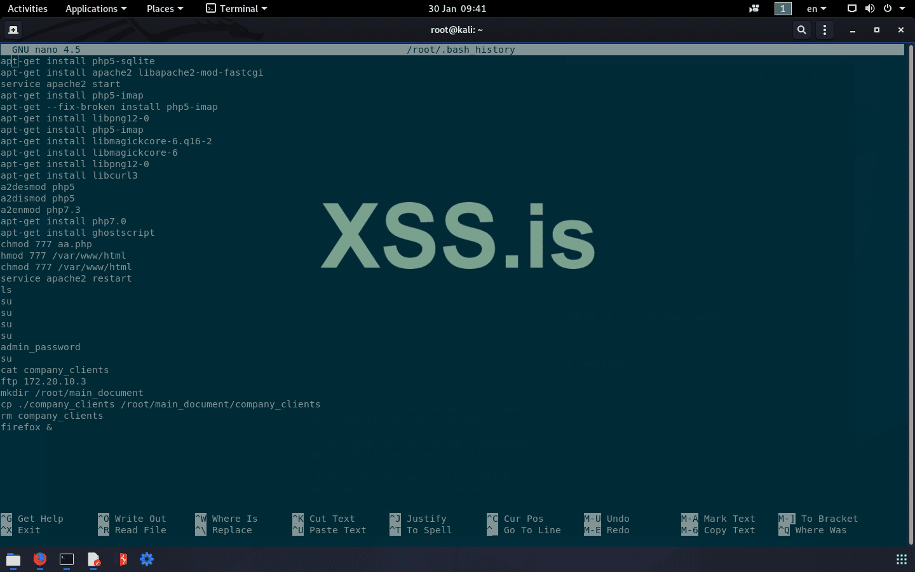
Task: Open the Terminal app menu in top bar
Action: click(x=236, y=9)
